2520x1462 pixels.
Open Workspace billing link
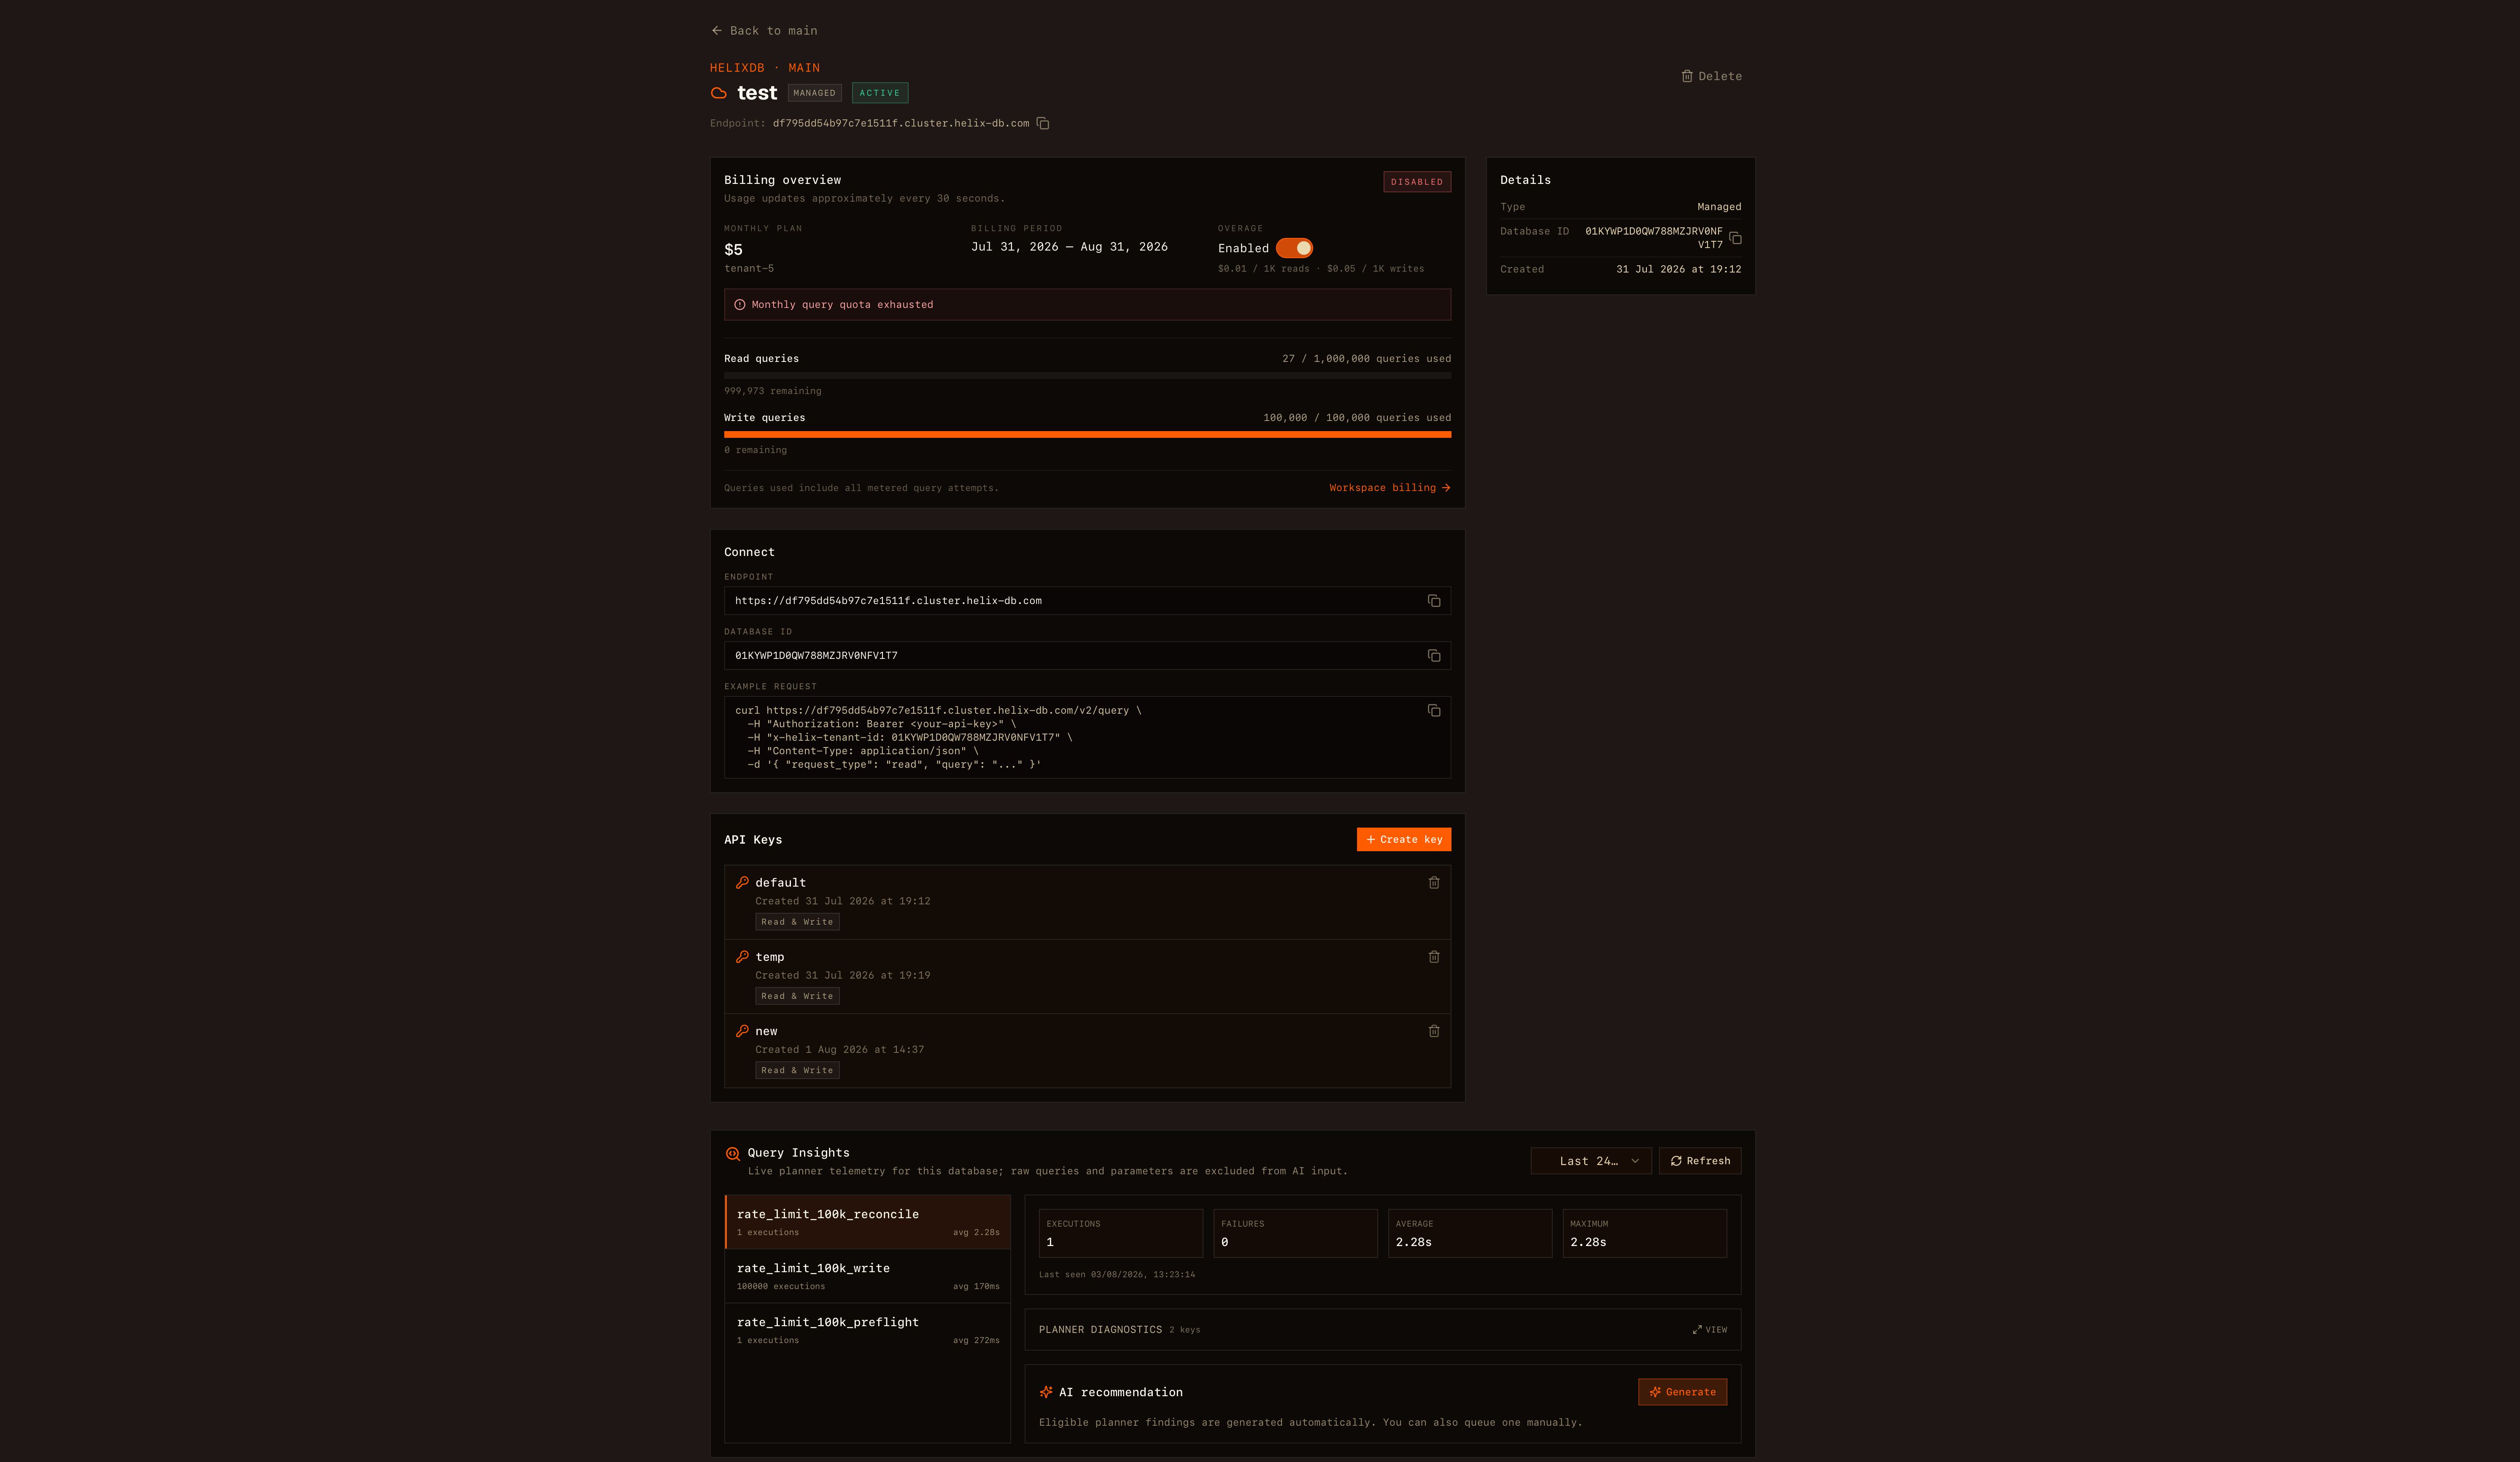point(1389,488)
